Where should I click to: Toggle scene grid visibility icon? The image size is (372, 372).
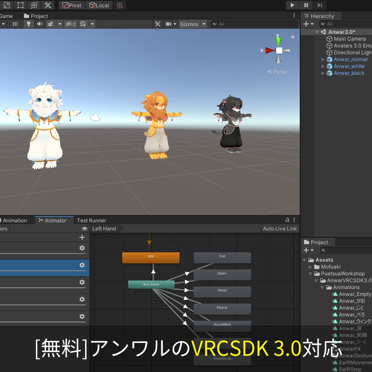[83, 24]
